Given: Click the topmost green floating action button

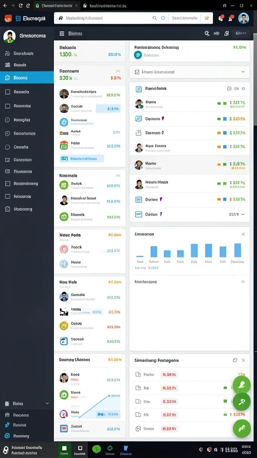Looking at the screenshot, I should (241, 385).
